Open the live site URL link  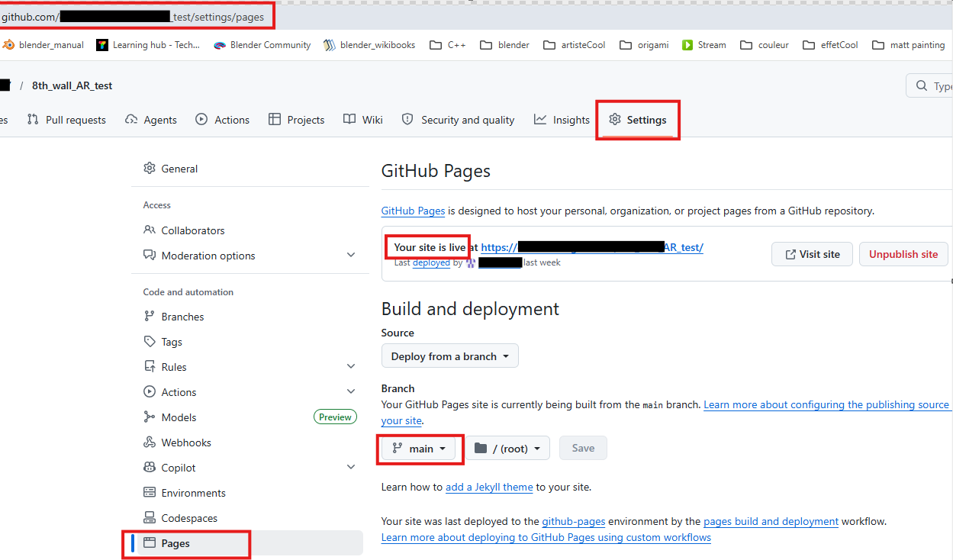point(592,247)
